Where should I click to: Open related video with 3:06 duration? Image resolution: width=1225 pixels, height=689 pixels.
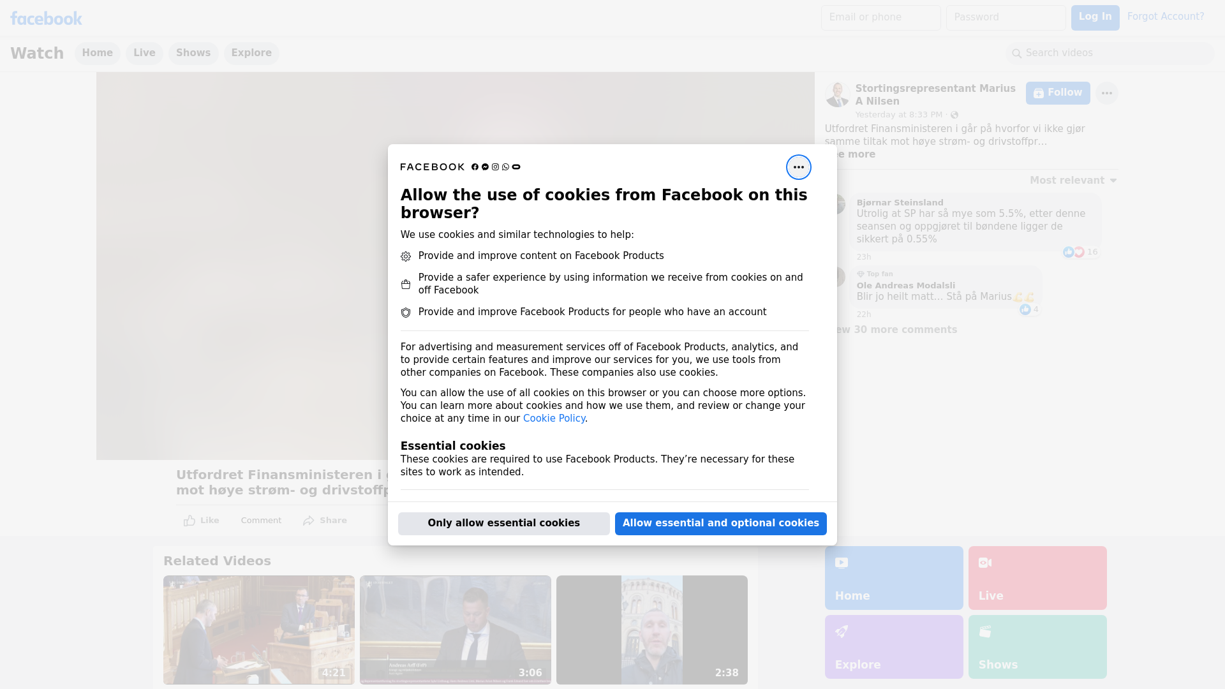(x=456, y=630)
